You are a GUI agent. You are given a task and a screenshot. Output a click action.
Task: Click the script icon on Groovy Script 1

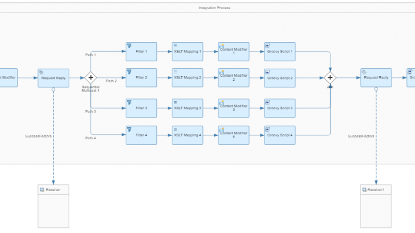coord(268,46)
